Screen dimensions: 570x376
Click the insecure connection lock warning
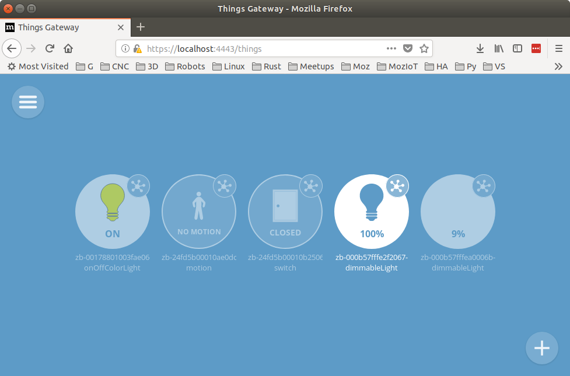coord(138,48)
